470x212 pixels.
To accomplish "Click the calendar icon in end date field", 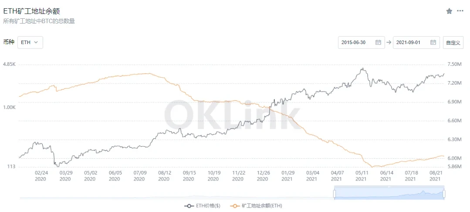I will click(433, 42).
